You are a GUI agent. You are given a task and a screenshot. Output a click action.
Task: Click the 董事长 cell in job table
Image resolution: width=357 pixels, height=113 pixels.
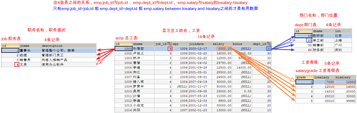(x=30, y=50)
